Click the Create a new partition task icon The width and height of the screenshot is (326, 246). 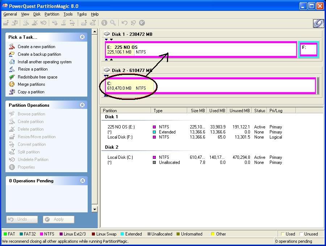pyautogui.click(x=12, y=47)
